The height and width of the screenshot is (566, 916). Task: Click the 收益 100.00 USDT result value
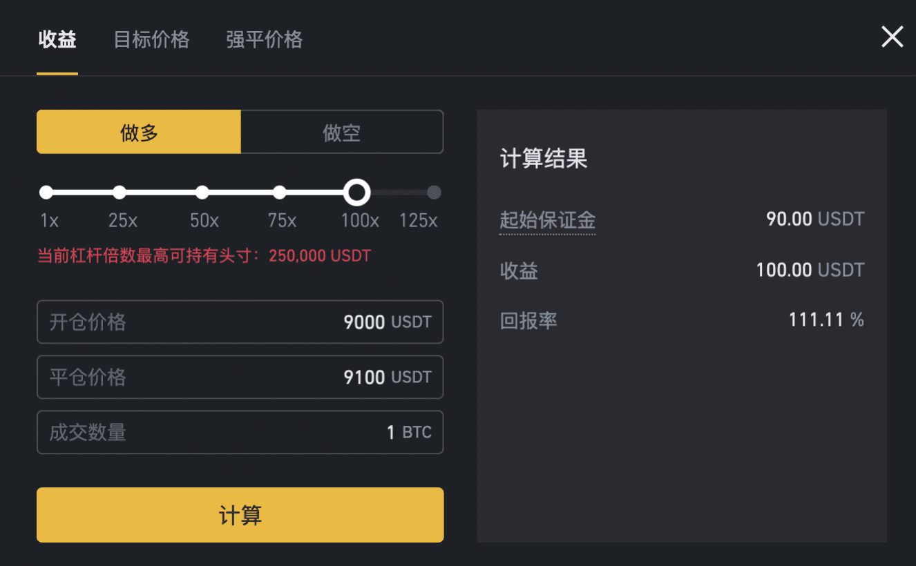(x=808, y=270)
